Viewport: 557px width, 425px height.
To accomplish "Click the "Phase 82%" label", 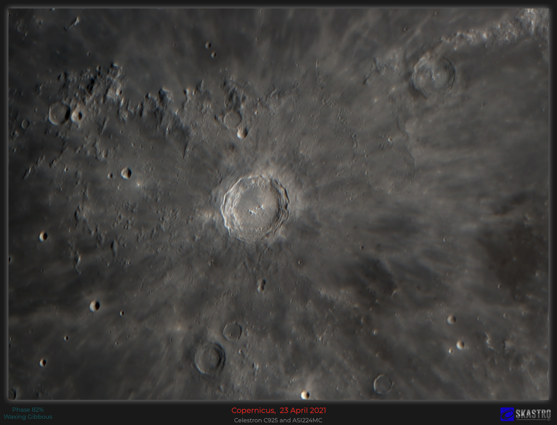I will pos(28,409).
